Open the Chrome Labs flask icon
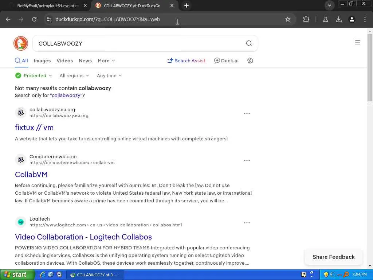The height and width of the screenshot is (280, 373). (x=325, y=19)
